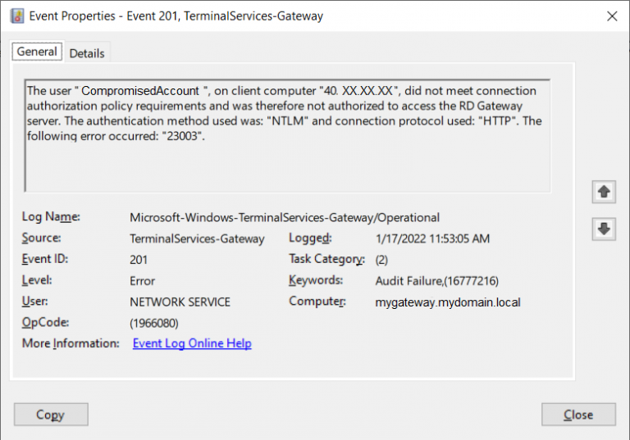Close the dialog using the title bar X
Screen dimensions: 630x440
pos(611,16)
